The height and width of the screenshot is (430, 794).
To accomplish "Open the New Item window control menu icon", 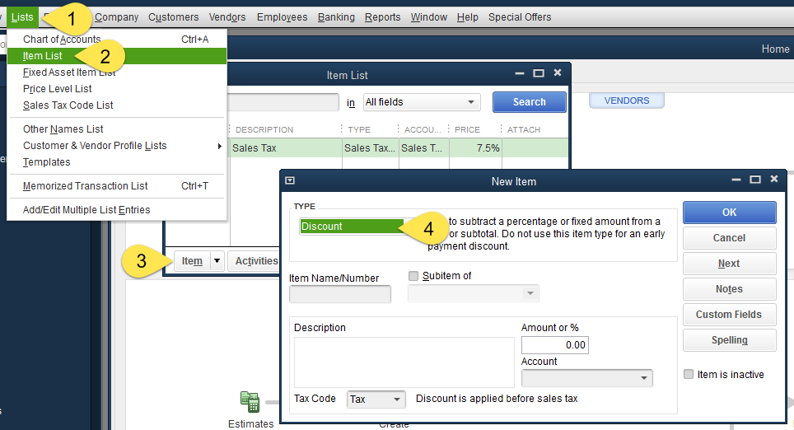I will point(290,180).
